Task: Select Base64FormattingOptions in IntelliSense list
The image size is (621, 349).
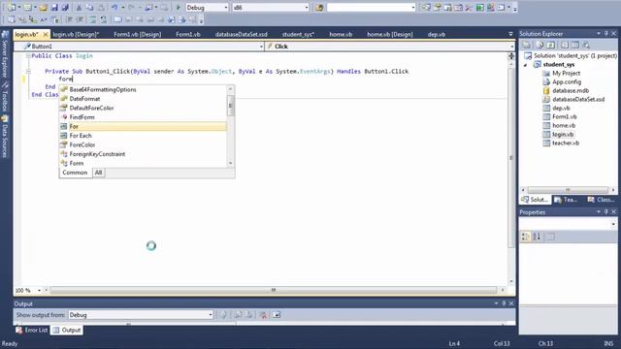Action: click(143, 90)
